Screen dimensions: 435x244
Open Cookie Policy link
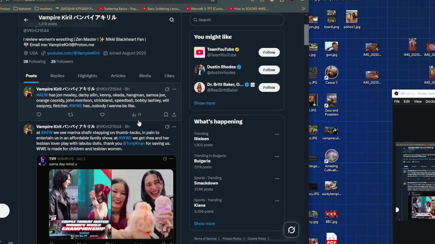coord(257,239)
